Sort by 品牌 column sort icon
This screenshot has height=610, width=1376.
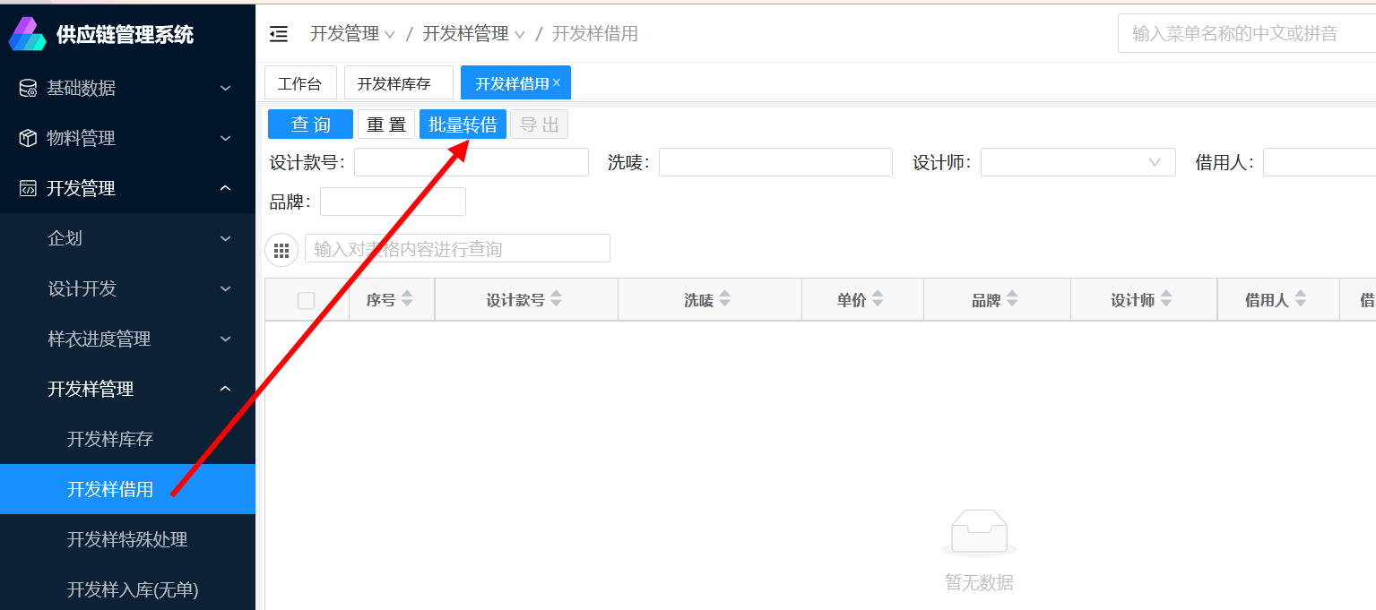click(x=1012, y=299)
